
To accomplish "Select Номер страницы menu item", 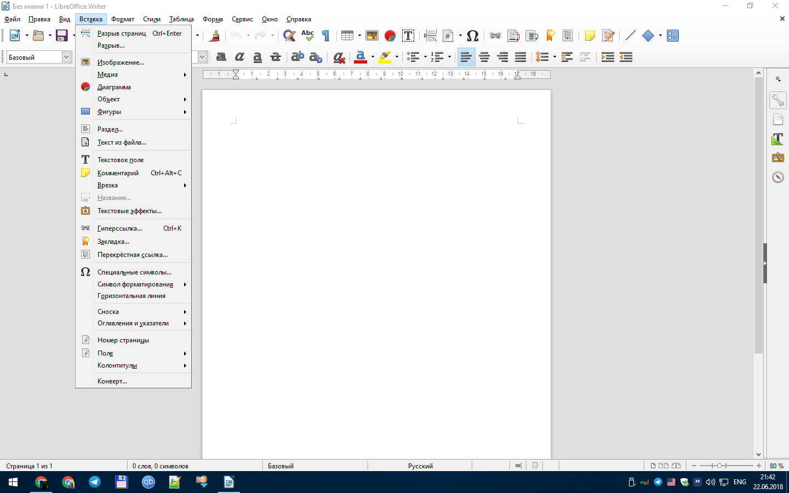I will click(x=133, y=340).
